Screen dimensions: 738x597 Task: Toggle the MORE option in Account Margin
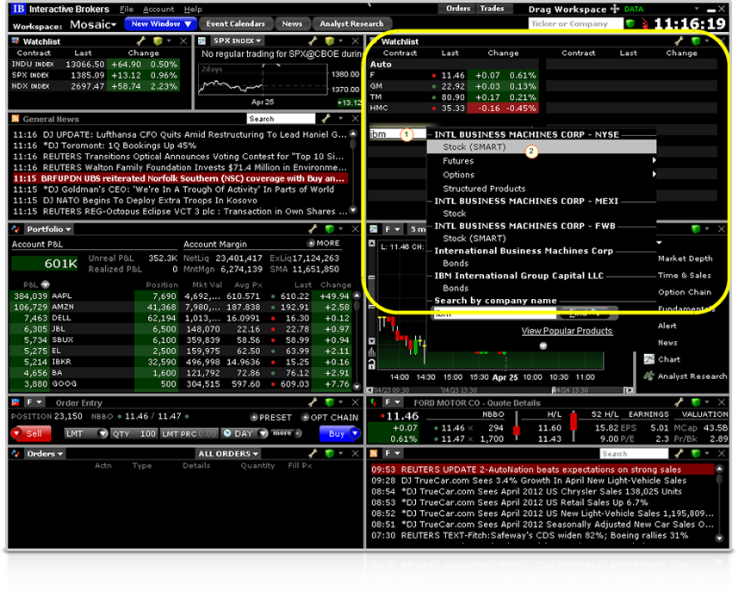[x=324, y=244]
